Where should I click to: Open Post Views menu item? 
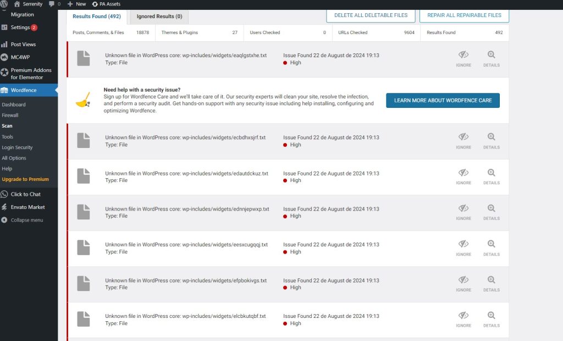23,44
